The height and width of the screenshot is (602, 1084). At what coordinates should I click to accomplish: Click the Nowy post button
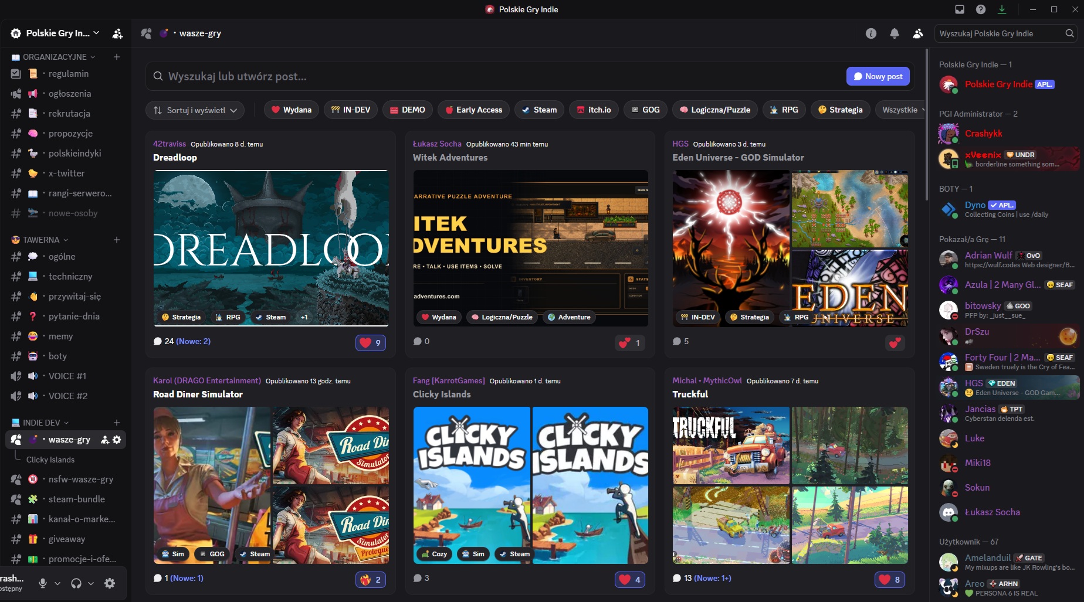(x=878, y=76)
